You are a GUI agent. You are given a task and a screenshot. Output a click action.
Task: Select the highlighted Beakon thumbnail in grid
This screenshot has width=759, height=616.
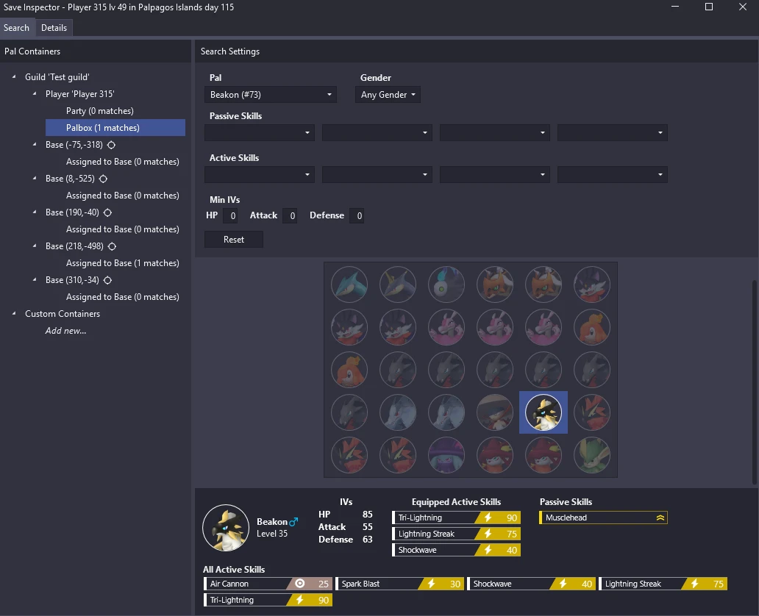[543, 412]
